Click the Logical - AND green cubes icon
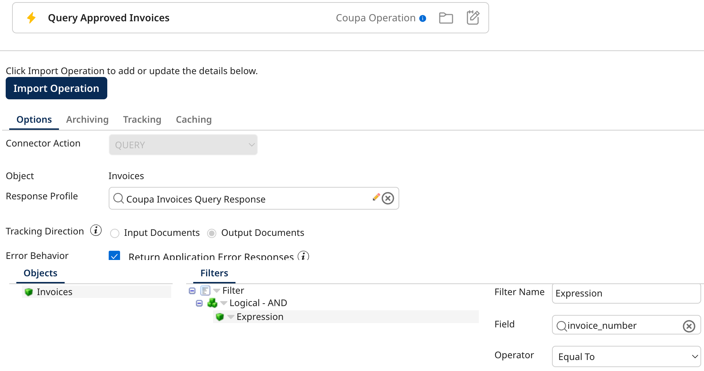This screenshot has width=704, height=371. point(212,303)
